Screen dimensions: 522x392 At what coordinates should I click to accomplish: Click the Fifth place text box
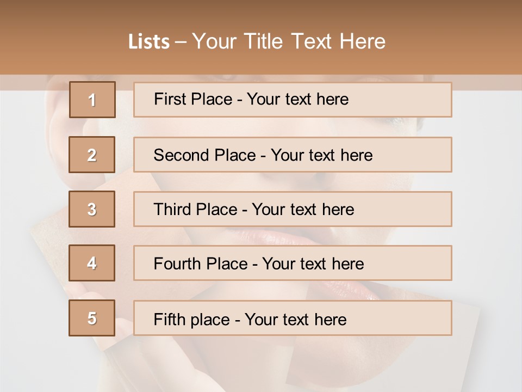point(292,318)
